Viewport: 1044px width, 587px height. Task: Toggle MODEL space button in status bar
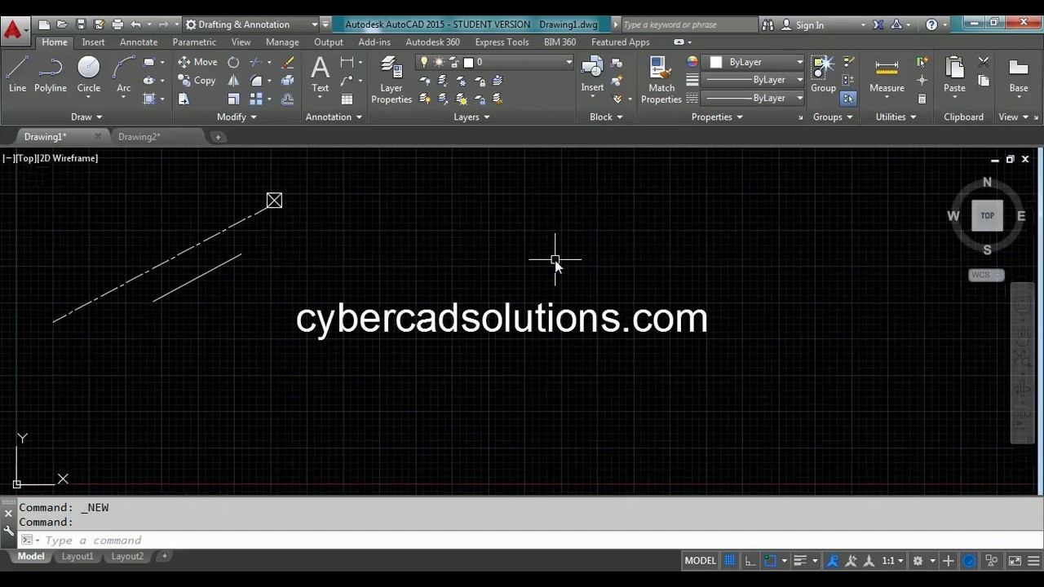point(700,561)
